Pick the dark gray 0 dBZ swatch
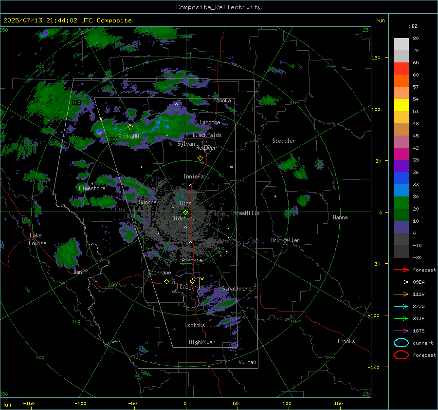The image size is (438, 410). point(401,239)
